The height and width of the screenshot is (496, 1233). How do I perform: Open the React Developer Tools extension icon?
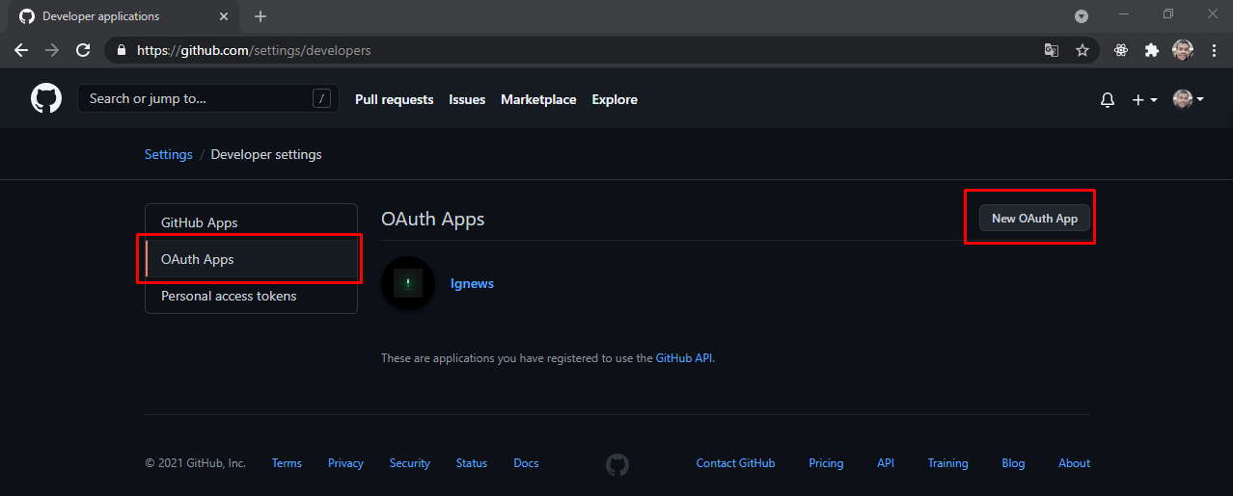1121,50
